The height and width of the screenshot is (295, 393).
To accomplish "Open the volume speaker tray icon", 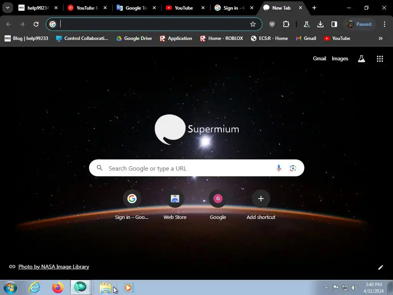I will click(354, 287).
